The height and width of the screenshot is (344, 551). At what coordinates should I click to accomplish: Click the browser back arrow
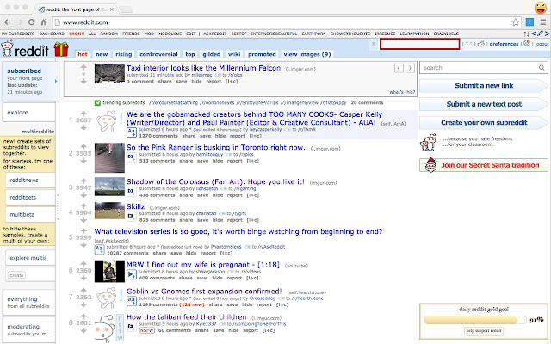point(8,22)
